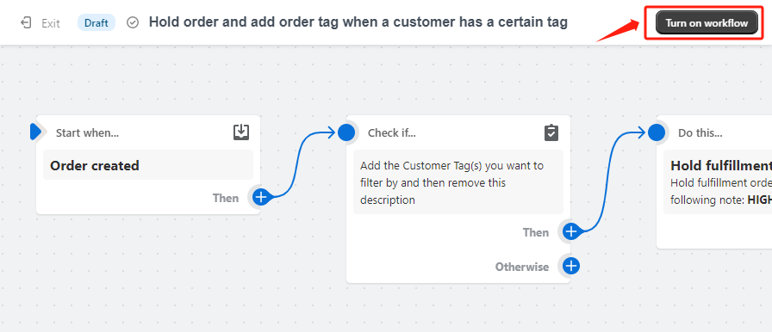Select the Check if header label
The image size is (772, 332).
pyautogui.click(x=392, y=132)
